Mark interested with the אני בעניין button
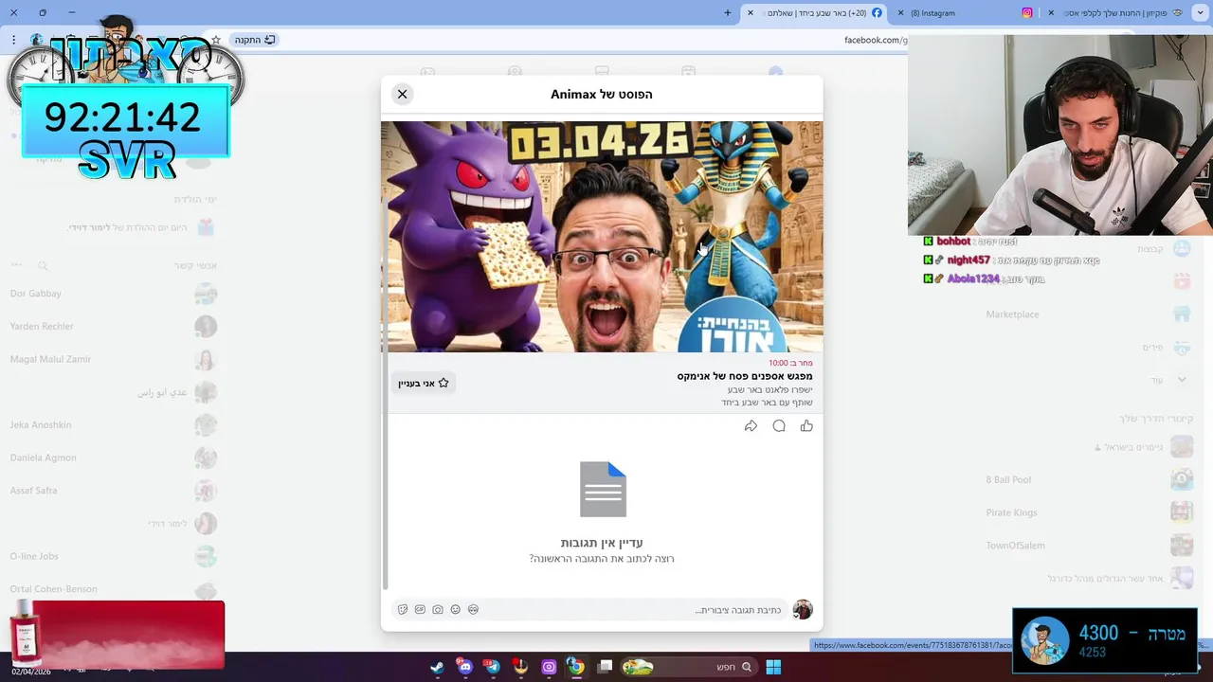 pos(424,383)
